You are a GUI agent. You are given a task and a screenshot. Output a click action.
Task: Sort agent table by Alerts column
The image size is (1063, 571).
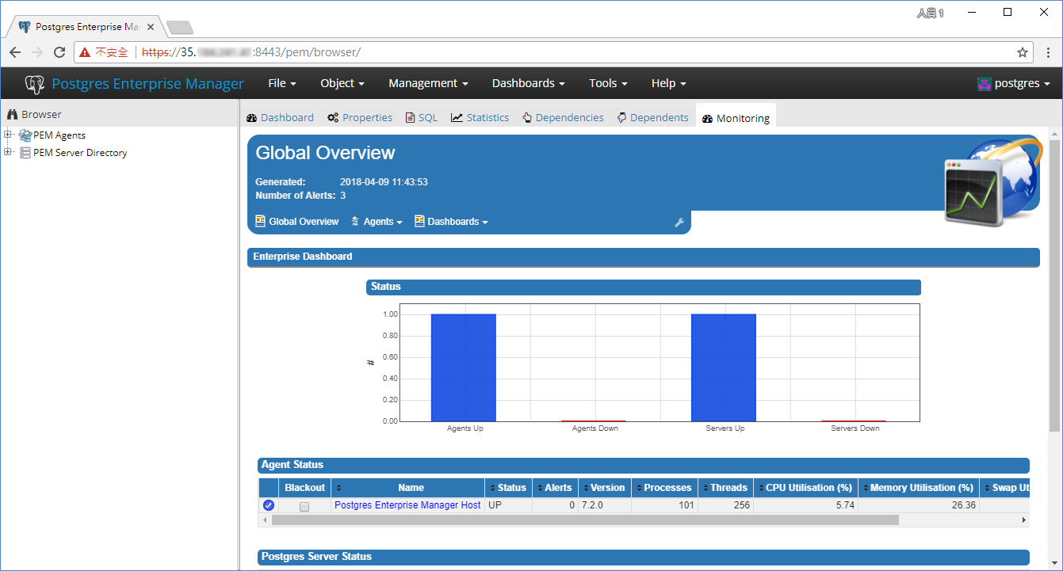pos(553,488)
